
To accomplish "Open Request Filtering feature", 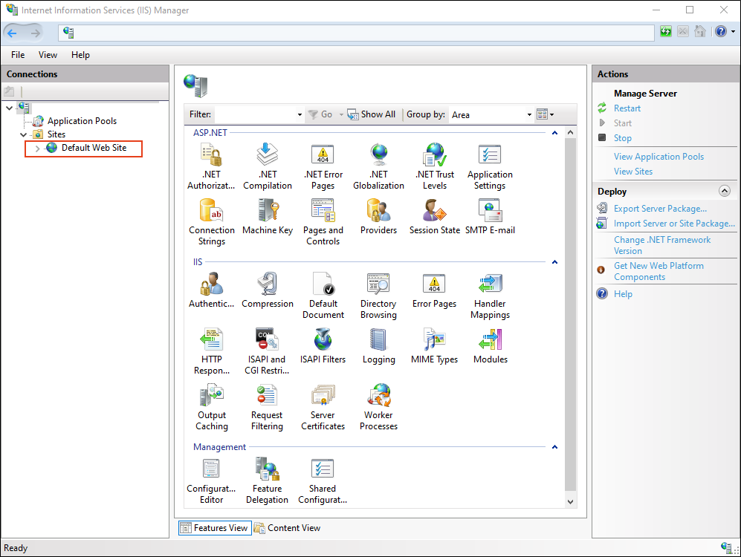I will tap(267, 408).
